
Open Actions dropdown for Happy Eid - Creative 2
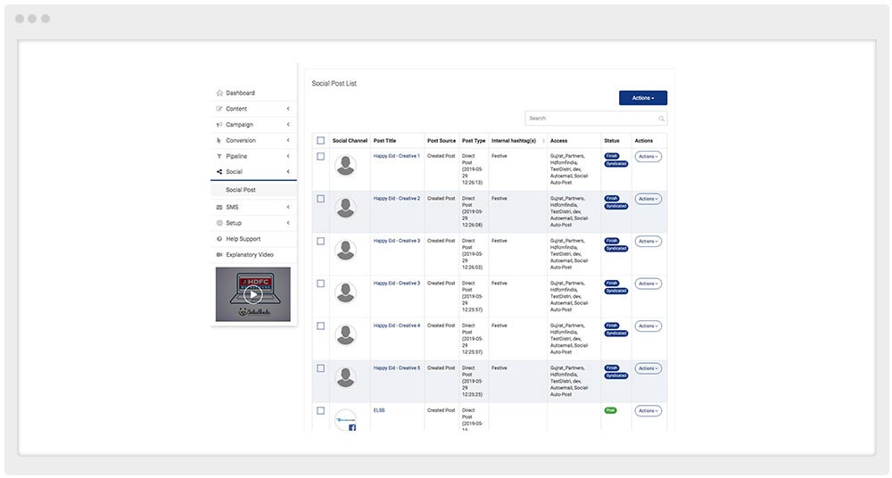pos(648,199)
